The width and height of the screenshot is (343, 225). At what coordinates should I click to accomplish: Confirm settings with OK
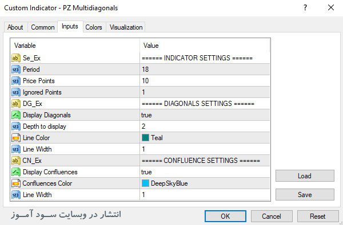point(225,216)
